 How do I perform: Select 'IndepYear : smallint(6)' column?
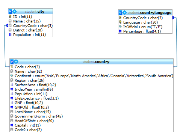pos(34,89)
